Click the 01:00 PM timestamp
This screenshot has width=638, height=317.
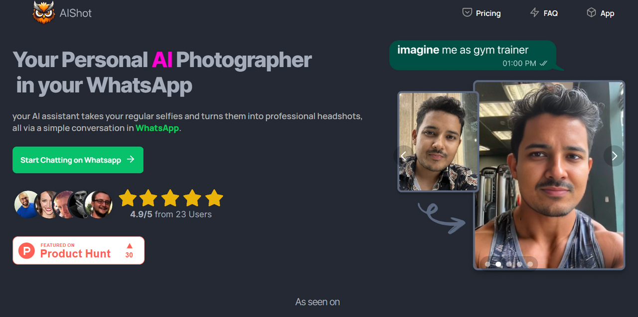click(519, 63)
